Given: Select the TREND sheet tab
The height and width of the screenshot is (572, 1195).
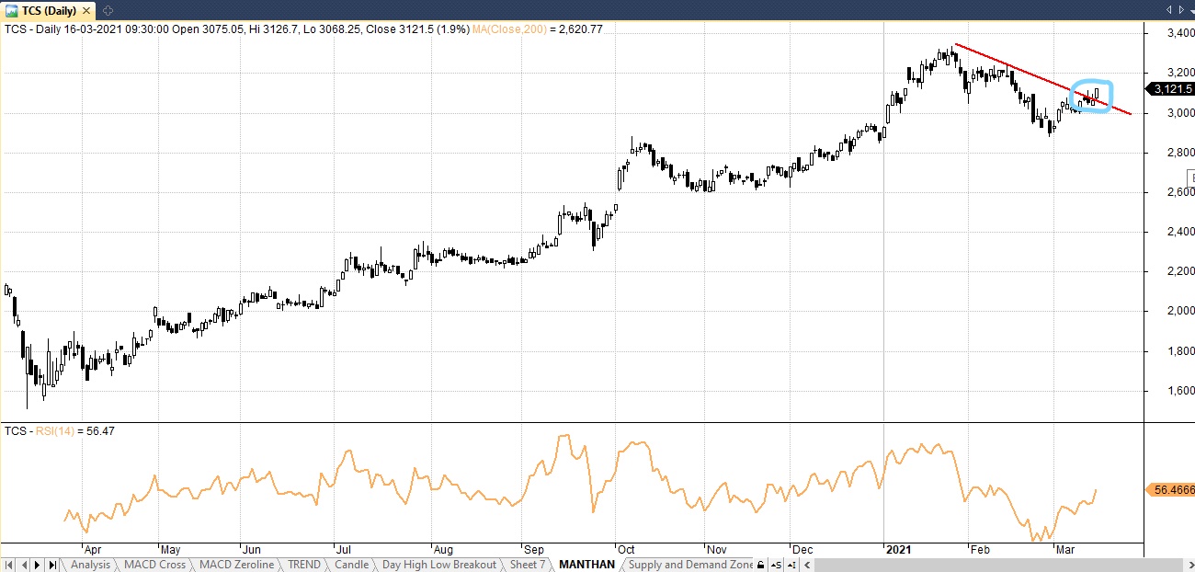Looking at the screenshot, I should pyautogui.click(x=304, y=565).
